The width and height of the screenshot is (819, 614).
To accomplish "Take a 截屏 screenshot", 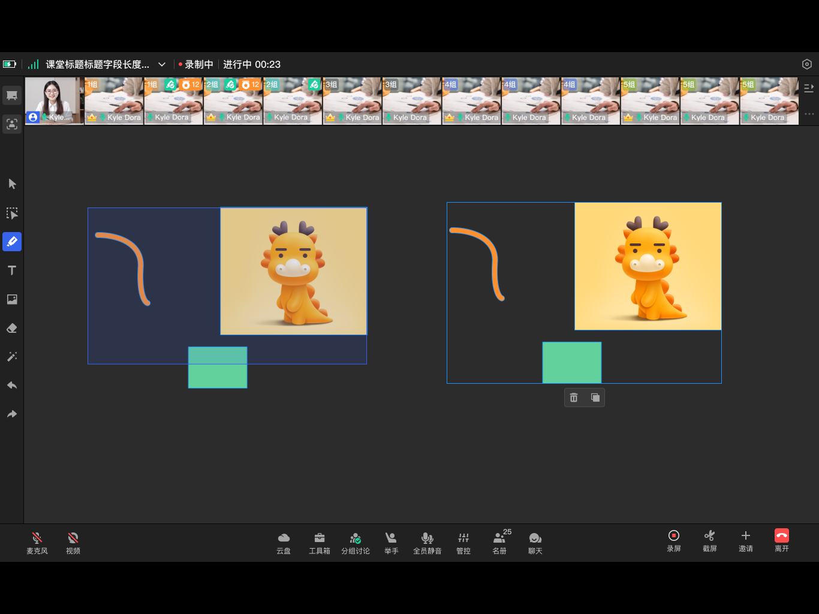I will pos(710,540).
